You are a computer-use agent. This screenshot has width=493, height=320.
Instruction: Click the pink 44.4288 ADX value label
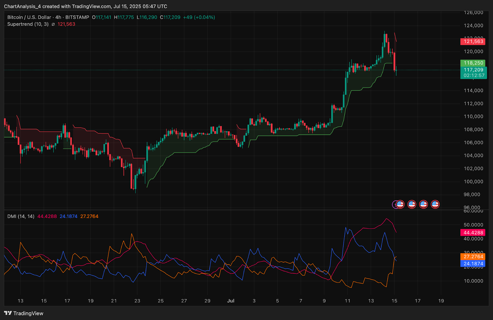pos(473,233)
